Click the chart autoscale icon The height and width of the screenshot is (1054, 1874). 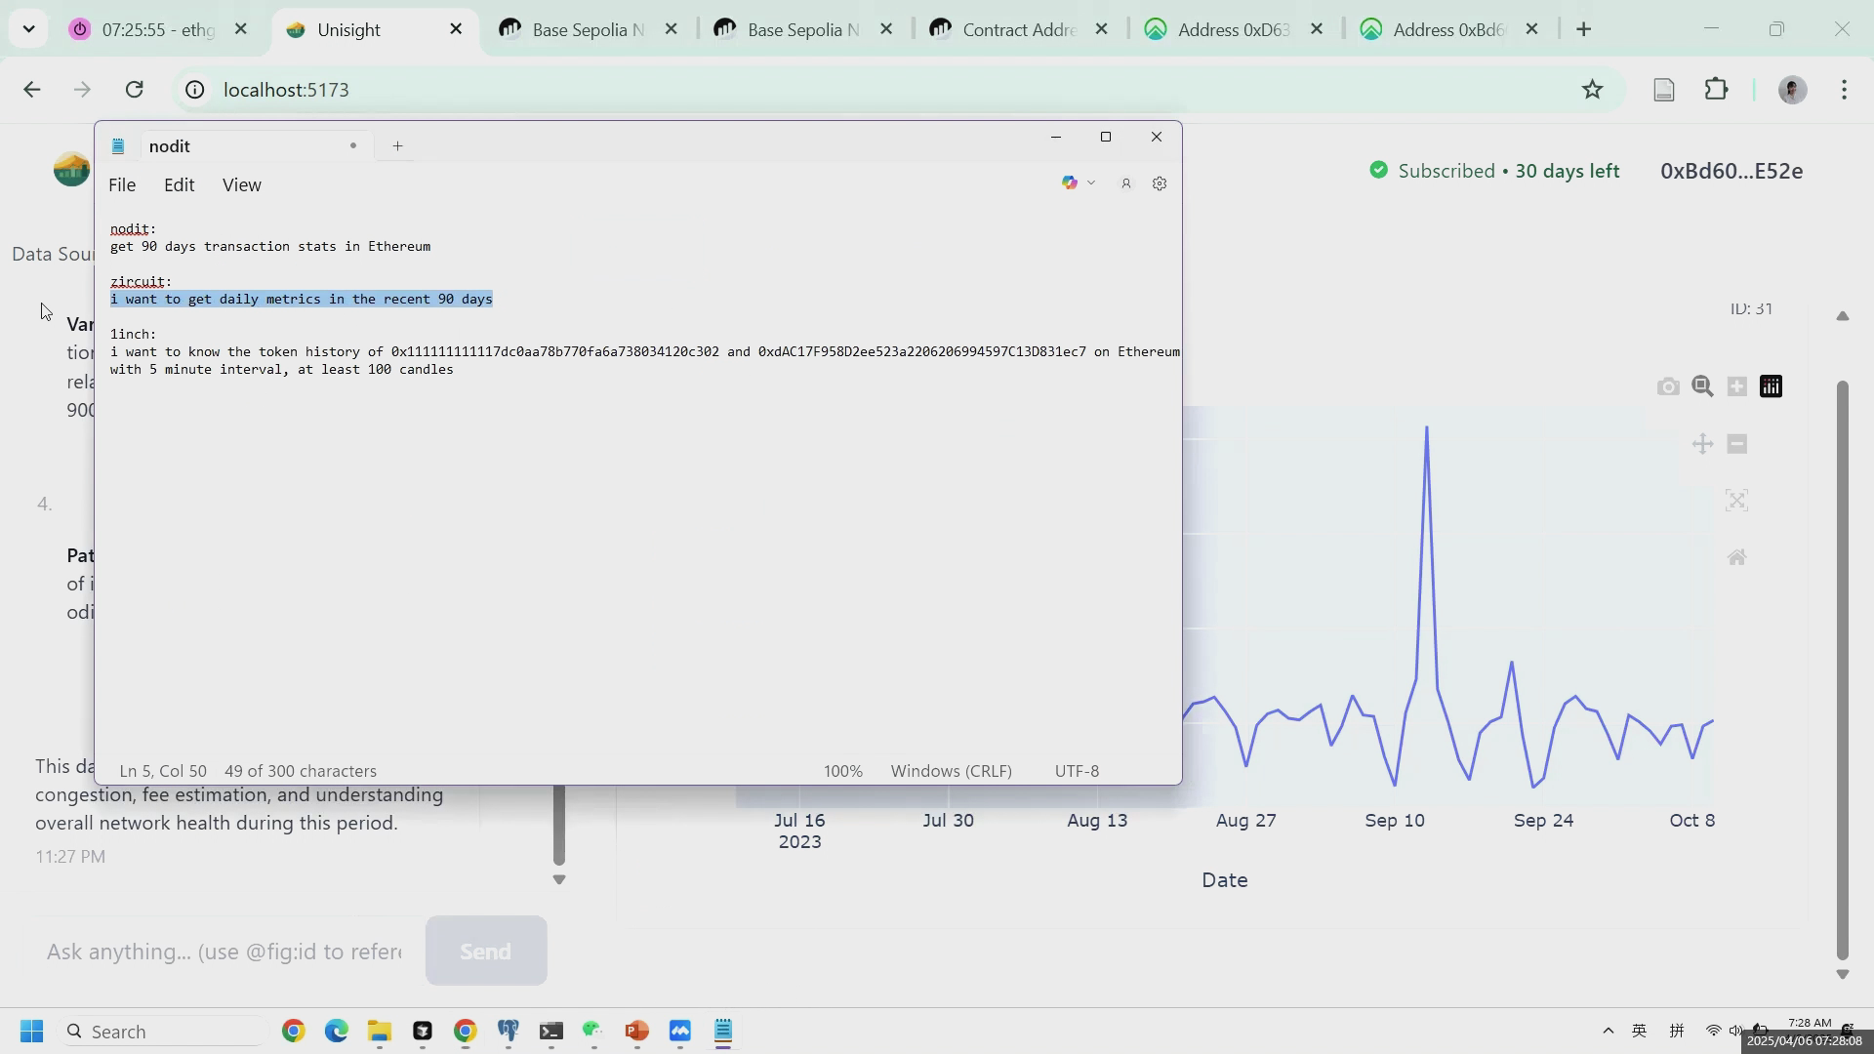[x=1736, y=501]
